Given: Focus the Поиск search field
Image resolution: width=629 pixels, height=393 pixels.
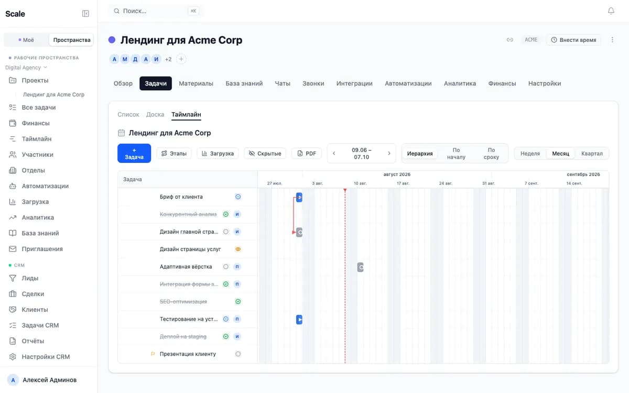Looking at the screenshot, I should pyautogui.click(x=156, y=11).
